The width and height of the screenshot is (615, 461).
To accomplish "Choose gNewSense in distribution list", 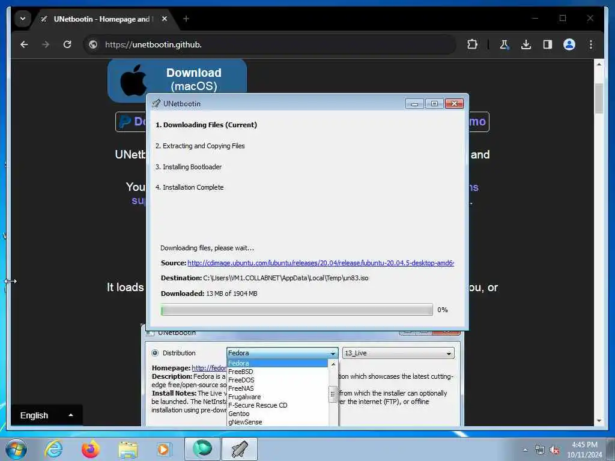I will (x=277, y=422).
